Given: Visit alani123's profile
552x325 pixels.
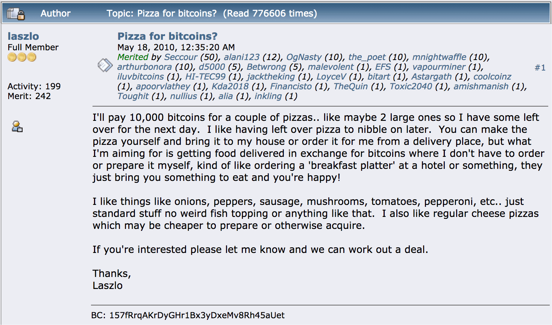Looking at the screenshot, I should (241, 57).
